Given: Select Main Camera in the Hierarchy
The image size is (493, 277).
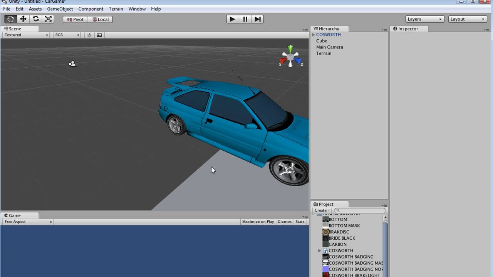Looking at the screenshot, I should [330, 47].
